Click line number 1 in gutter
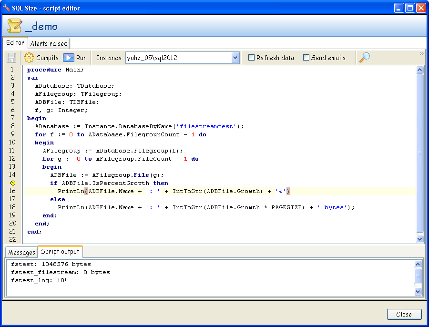 (12, 70)
